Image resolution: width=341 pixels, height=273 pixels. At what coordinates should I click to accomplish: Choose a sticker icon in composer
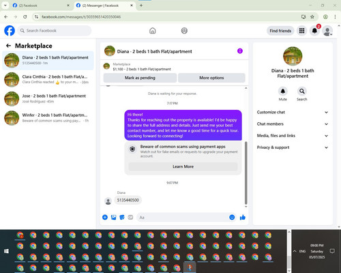pos(122,217)
